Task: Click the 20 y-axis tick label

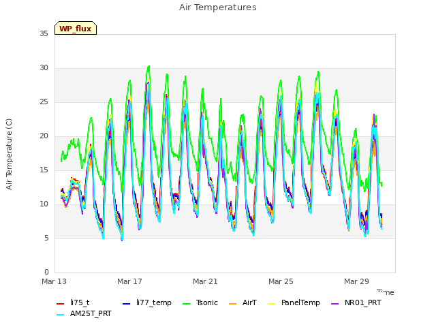Action: [44, 136]
